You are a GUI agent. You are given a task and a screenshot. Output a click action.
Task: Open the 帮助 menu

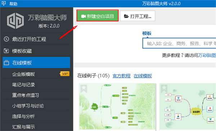click(x=13, y=4)
